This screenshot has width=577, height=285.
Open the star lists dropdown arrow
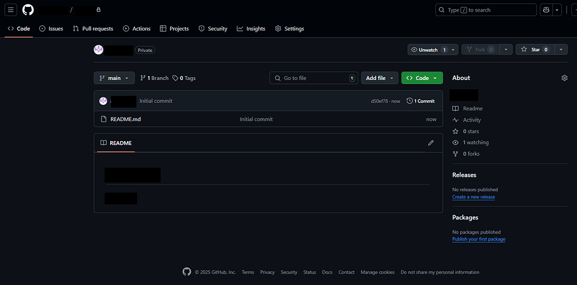click(561, 50)
